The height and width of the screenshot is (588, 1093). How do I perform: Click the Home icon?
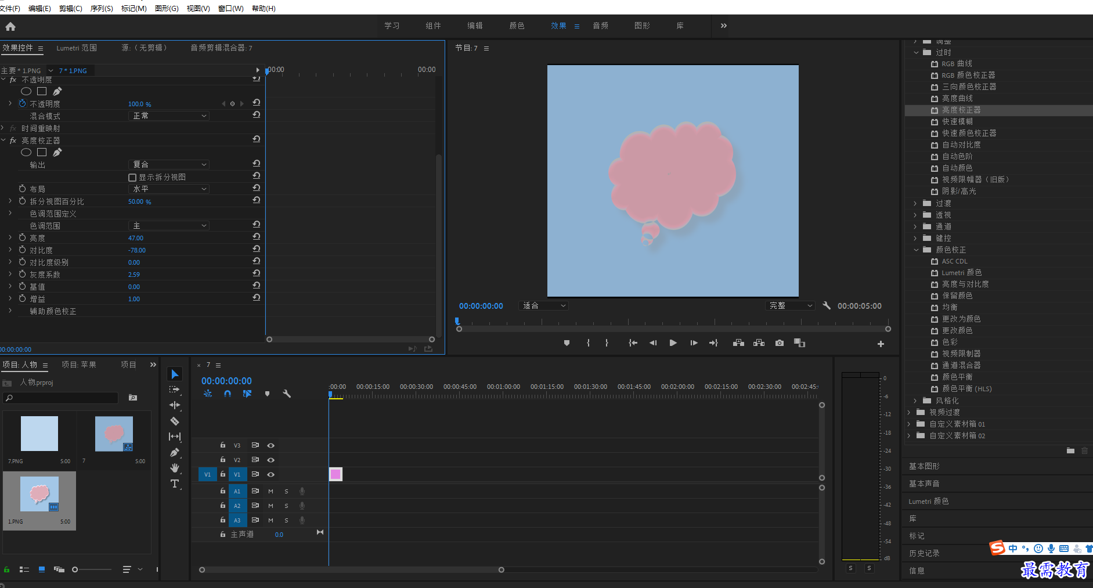click(x=10, y=26)
